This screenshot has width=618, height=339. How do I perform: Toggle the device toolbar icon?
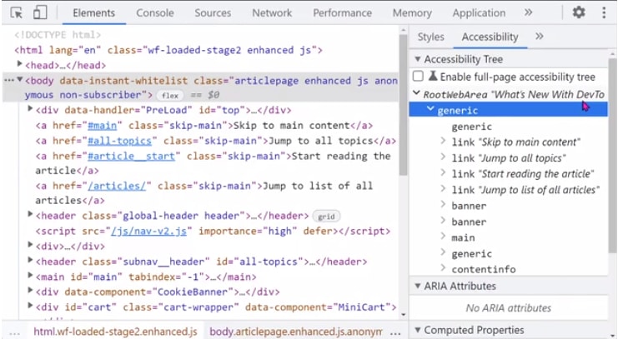tap(40, 12)
